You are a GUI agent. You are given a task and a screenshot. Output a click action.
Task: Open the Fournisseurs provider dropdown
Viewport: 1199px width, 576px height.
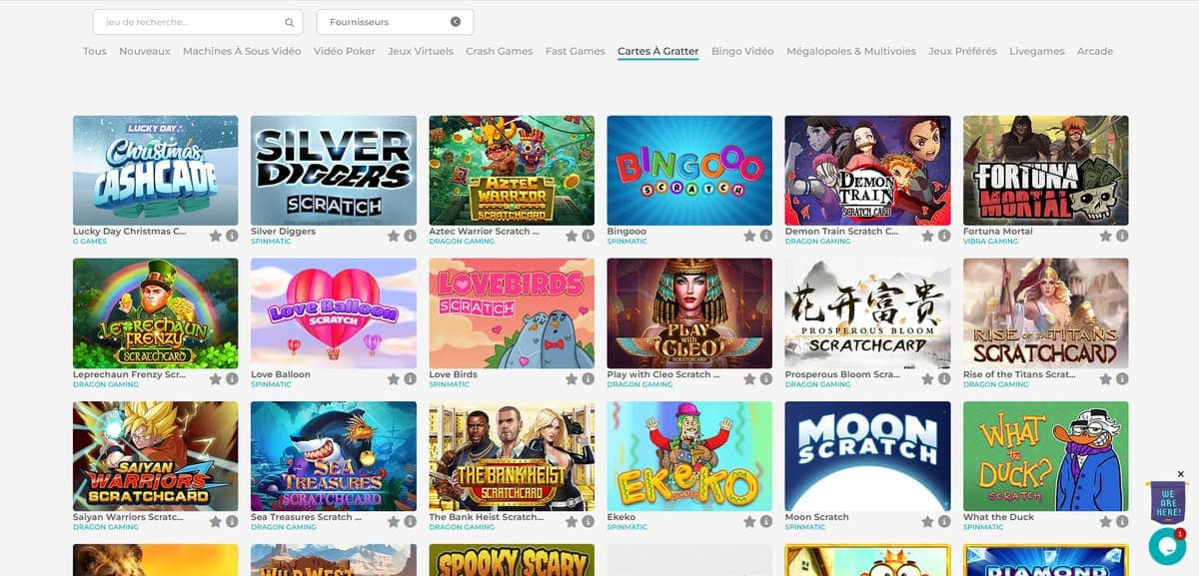tap(395, 22)
